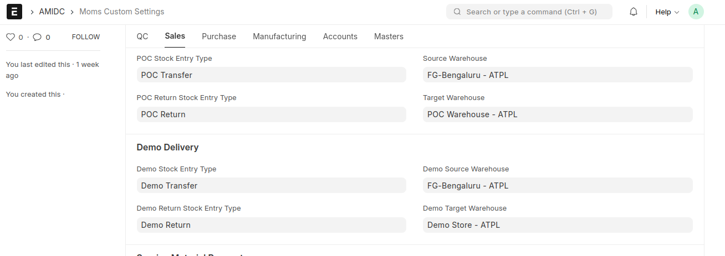Click the FOLLOW button
Image resolution: width=725 pixels, height=256 pixels.
pos(86,37)
